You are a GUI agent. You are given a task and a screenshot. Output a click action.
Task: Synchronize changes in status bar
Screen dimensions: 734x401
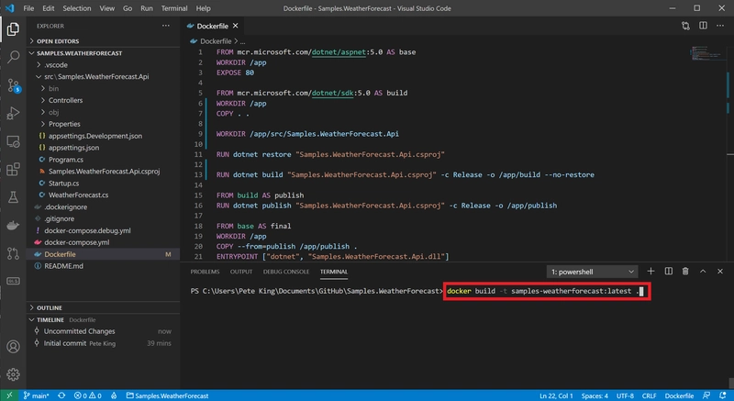tap(61, 395)
